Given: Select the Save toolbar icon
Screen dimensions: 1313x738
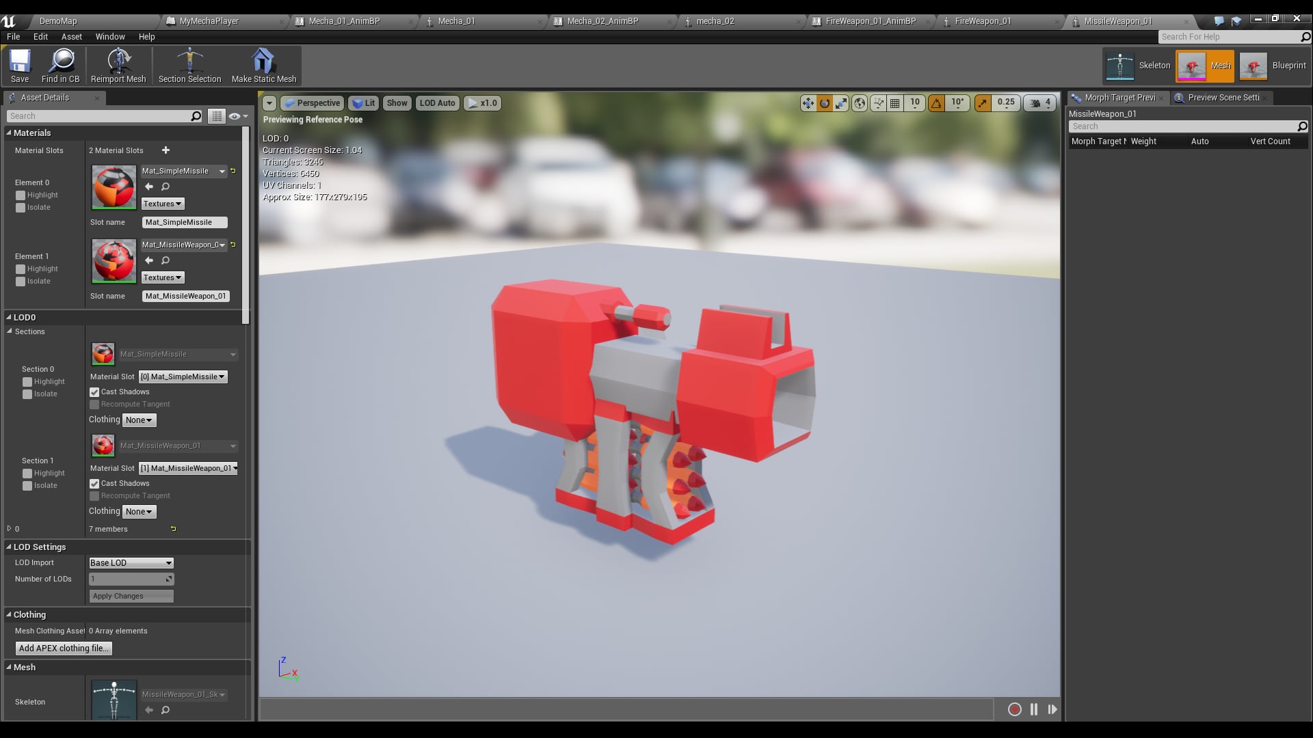Looking at the screenshot, I should coord(20,65).
